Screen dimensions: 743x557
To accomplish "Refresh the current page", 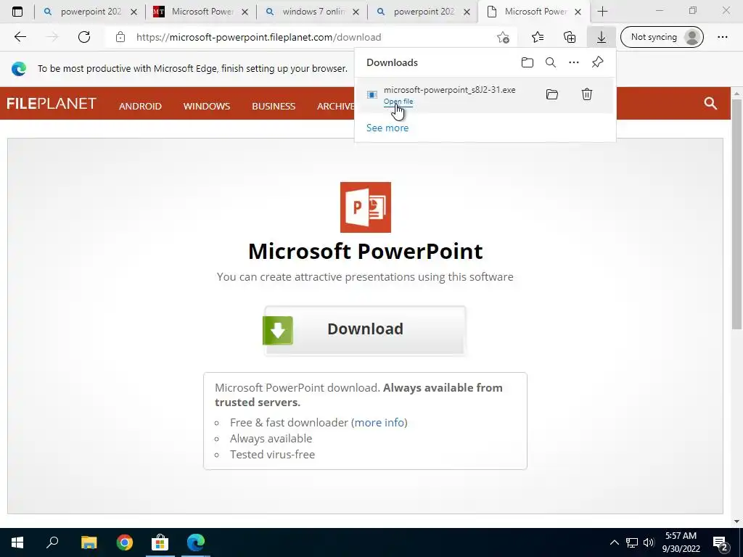I will [x=84, y=37].
